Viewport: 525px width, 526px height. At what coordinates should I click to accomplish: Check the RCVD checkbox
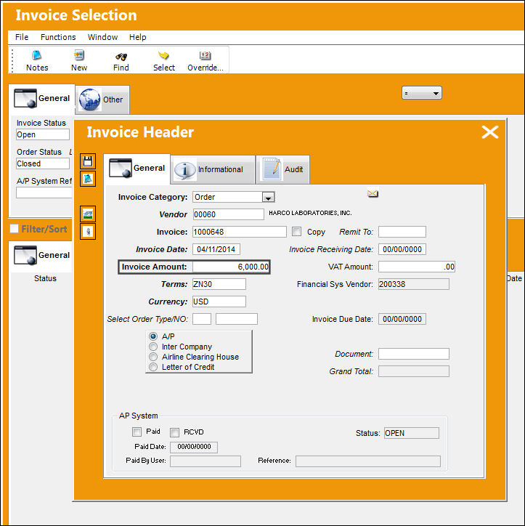pos(174,432)
